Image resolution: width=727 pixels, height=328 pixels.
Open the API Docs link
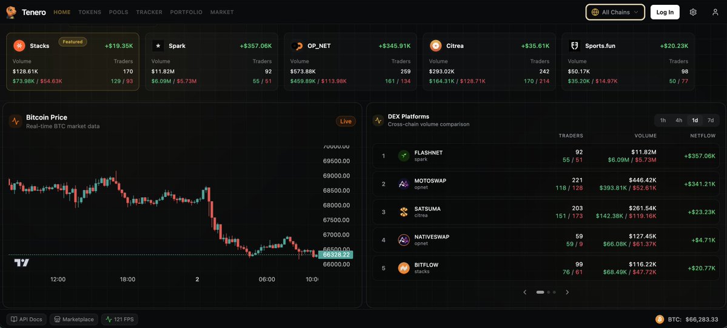(x=27, y=319)
